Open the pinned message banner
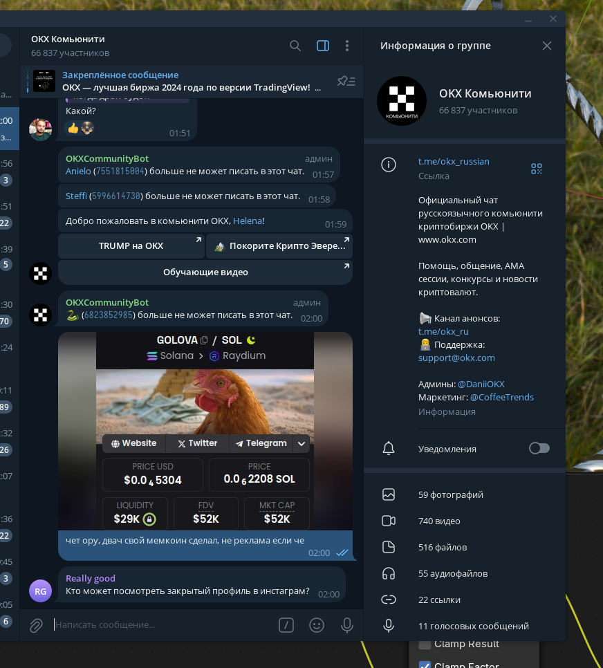603x668 pixels. 192,81
